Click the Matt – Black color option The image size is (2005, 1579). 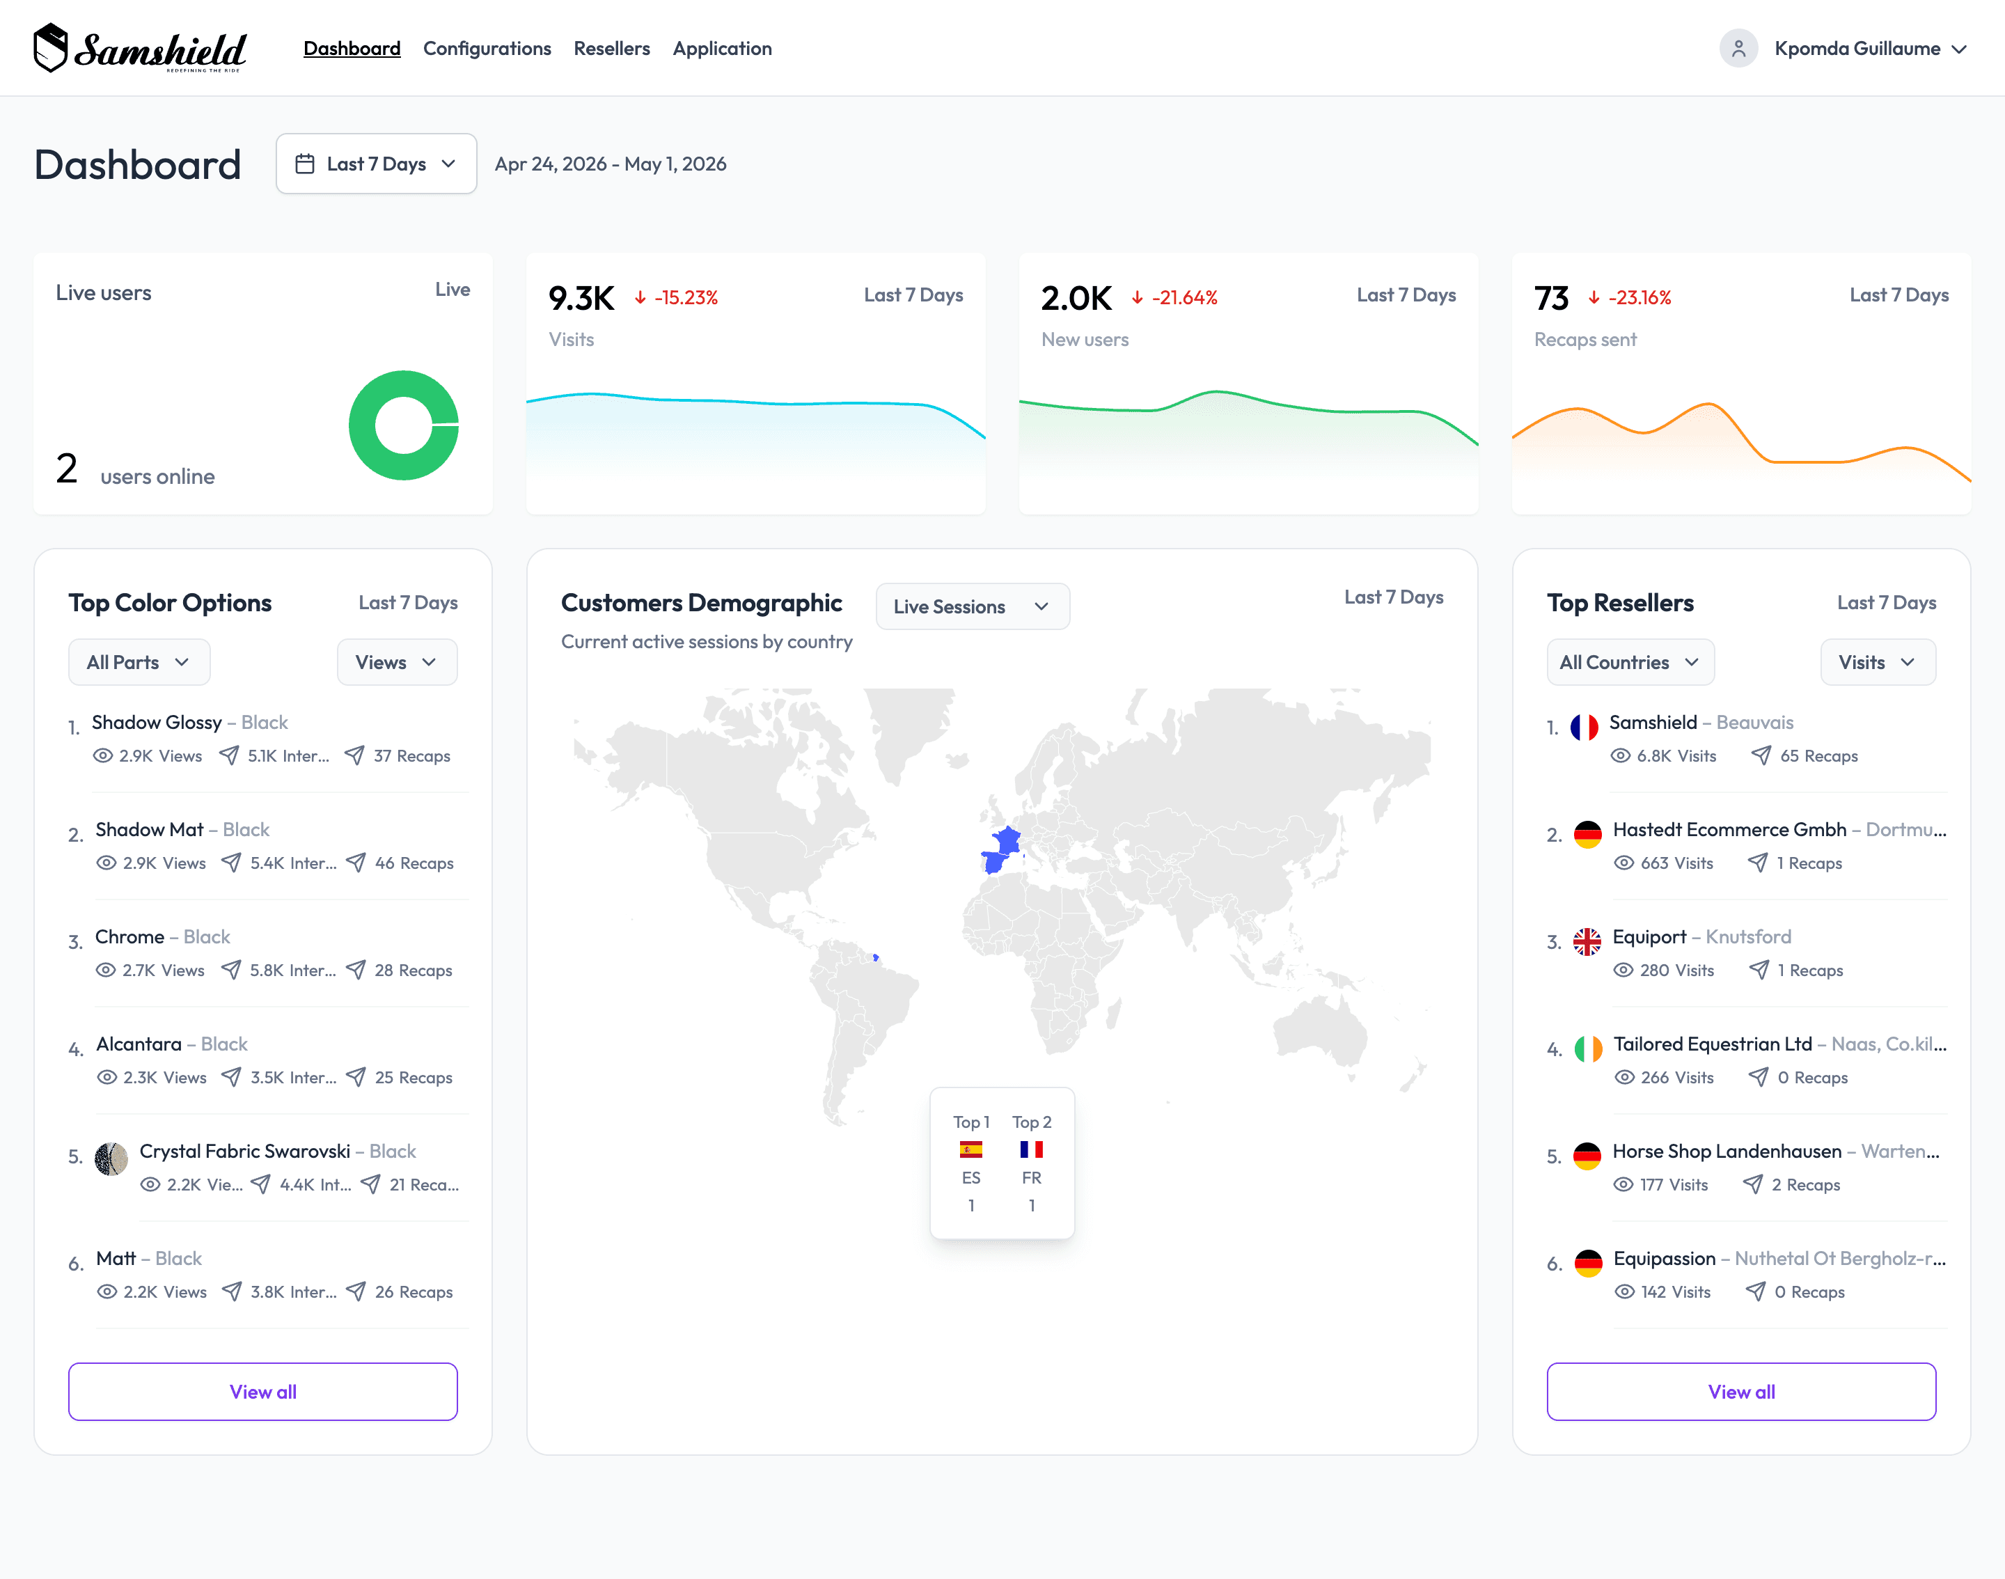(149, 1259)
